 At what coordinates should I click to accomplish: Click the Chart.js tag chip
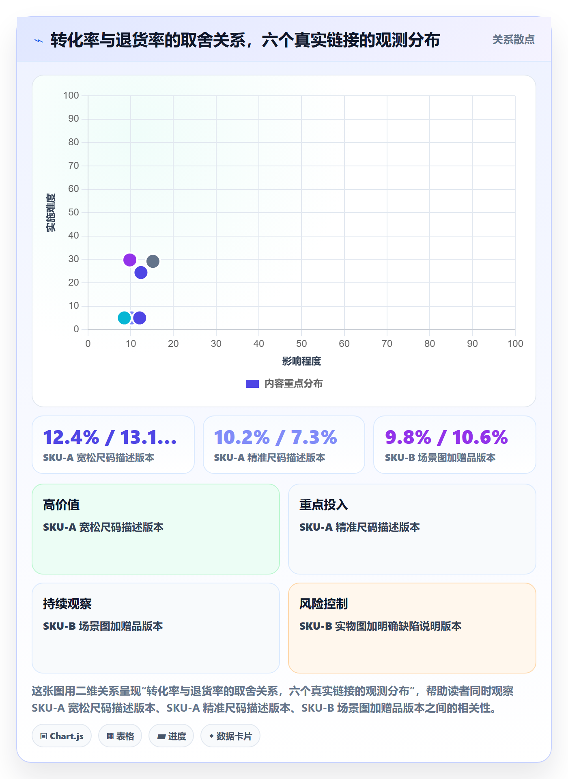(62, 736)
